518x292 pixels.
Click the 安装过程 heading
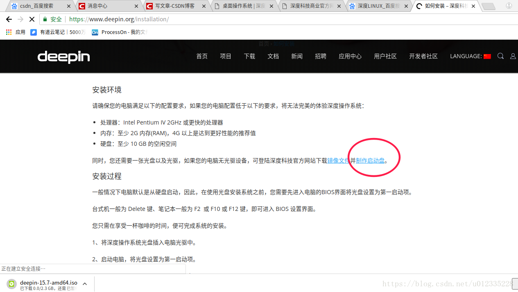click(107, 176)
